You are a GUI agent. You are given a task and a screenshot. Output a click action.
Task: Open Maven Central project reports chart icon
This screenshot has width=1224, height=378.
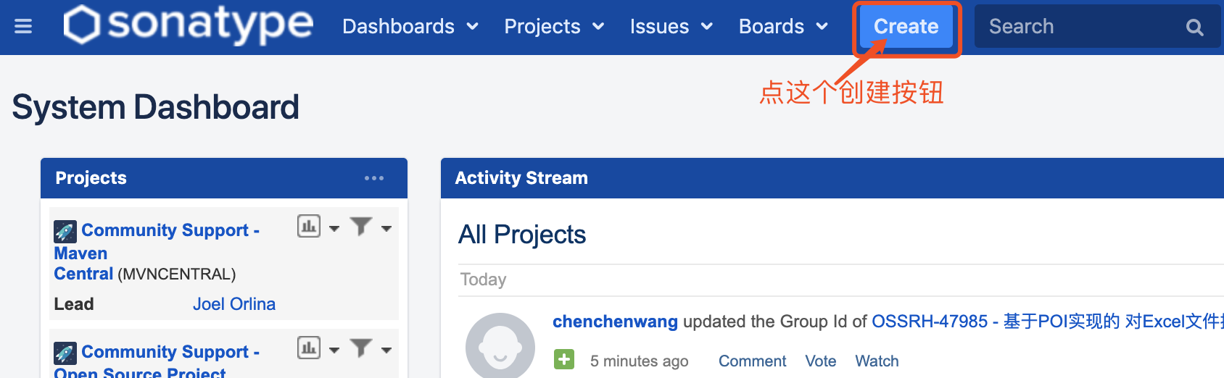[x=309, y=227]
